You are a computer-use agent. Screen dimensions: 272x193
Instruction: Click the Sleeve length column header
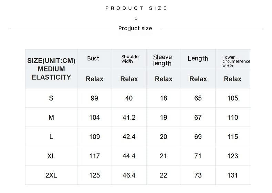point(163,60)
